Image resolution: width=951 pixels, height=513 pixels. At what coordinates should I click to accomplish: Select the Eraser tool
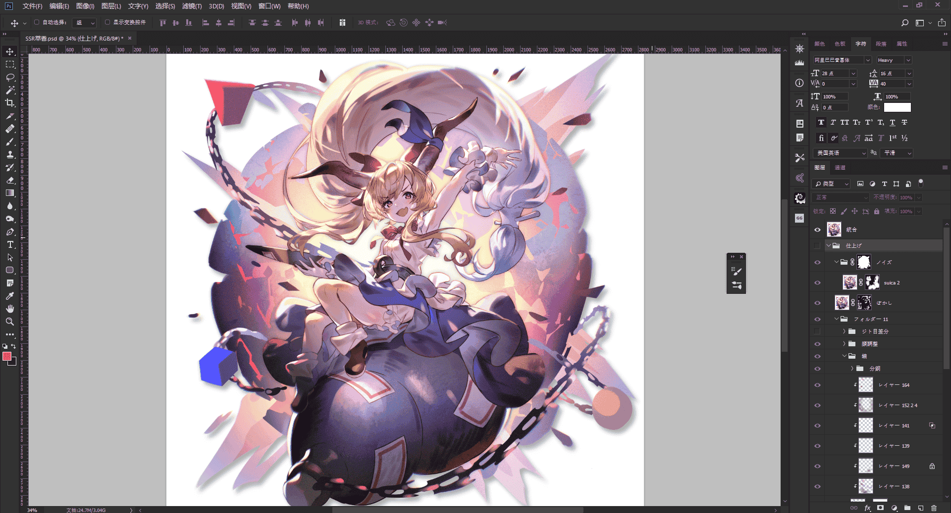tap(10, 180)
